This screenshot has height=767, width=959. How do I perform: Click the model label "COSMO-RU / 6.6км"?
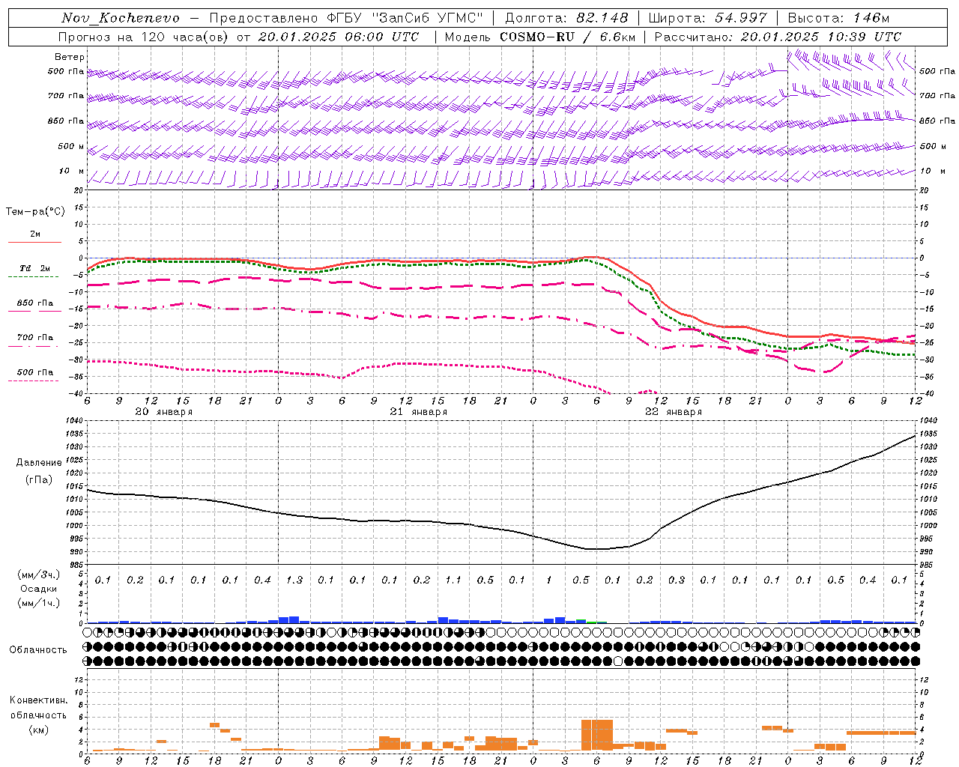[567, 37]
